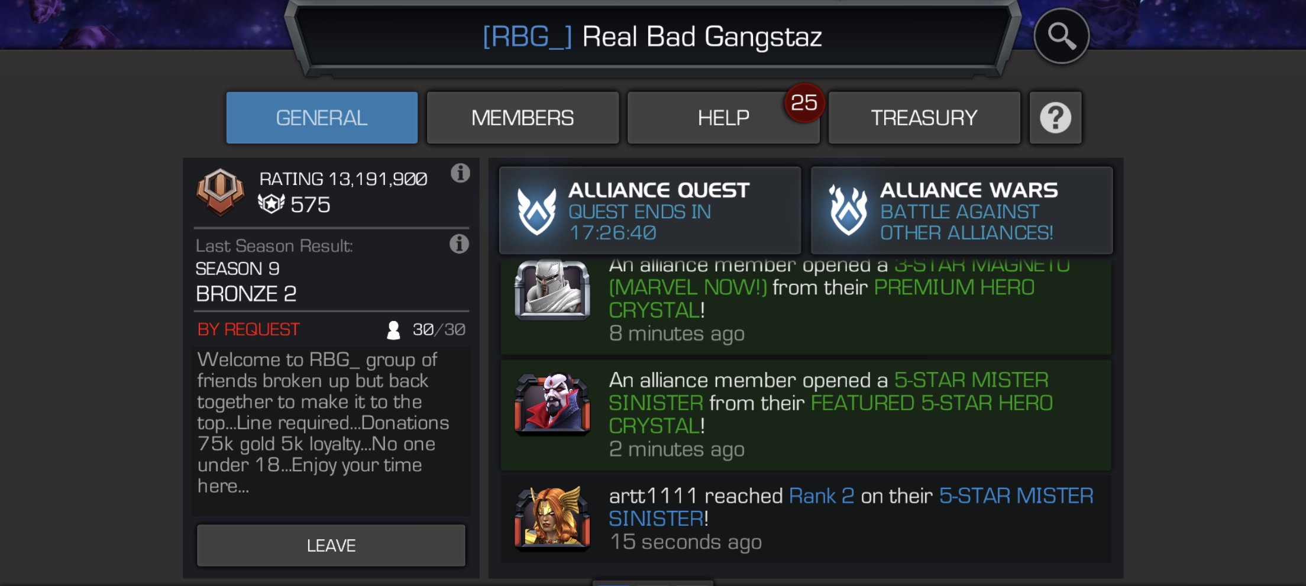Click the 30/30 member count icon
This screenshot has width=1306, height=586.
pos(393,330)
